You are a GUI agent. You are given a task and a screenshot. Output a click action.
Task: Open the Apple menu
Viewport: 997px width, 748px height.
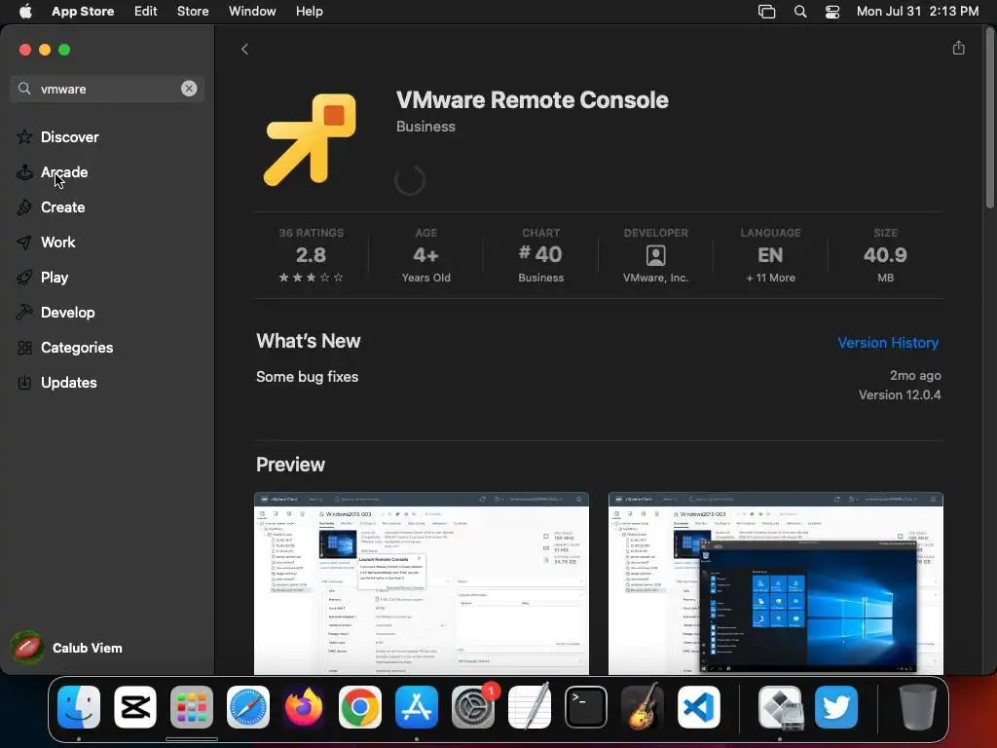pyautogui.click(x=25, y=12)
